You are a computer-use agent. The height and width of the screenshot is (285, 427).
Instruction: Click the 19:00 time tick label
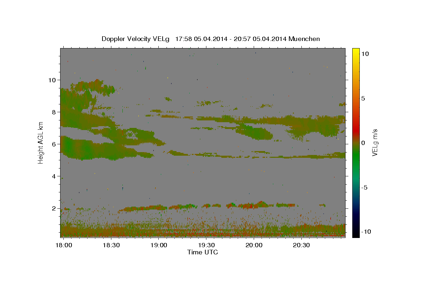point(159,245)
